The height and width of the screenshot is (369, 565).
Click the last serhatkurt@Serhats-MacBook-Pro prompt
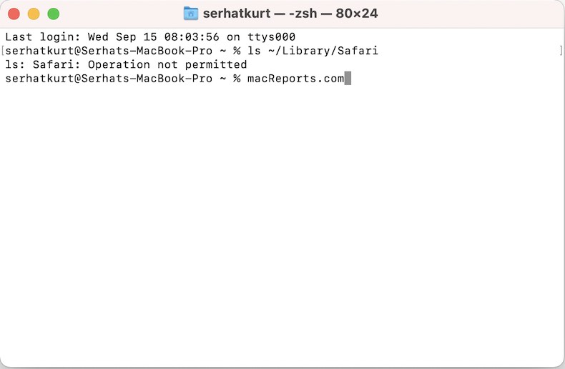pyautogui.click(x=109, y=79)
